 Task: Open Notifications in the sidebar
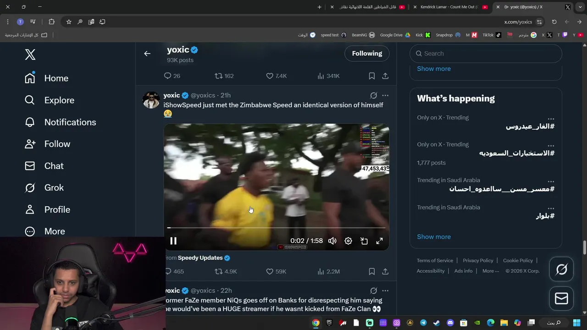click(x=61, y=122)
